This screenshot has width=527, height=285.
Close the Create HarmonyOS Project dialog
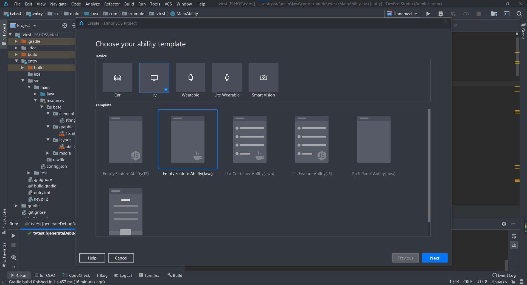tap(445, 21)
